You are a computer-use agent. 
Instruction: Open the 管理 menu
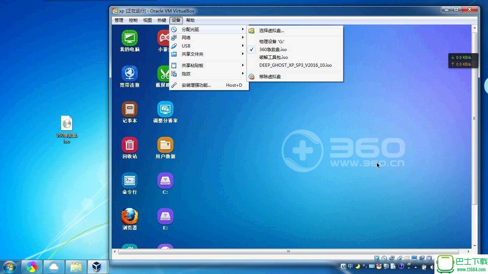tap(119, 20)
